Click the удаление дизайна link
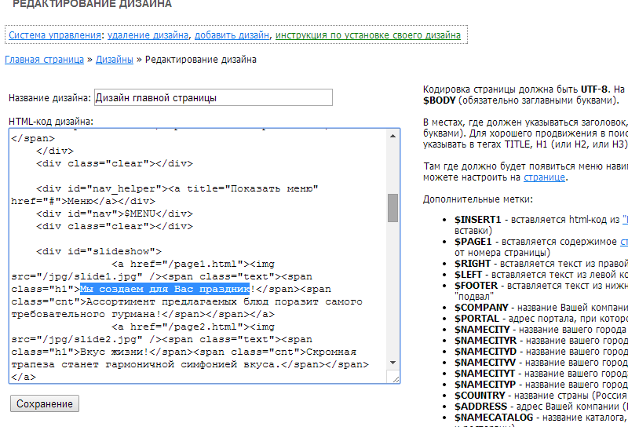The width and height of the screenshot is (628, 427). coord(148,35)
